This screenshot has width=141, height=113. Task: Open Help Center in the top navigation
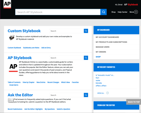122,12
